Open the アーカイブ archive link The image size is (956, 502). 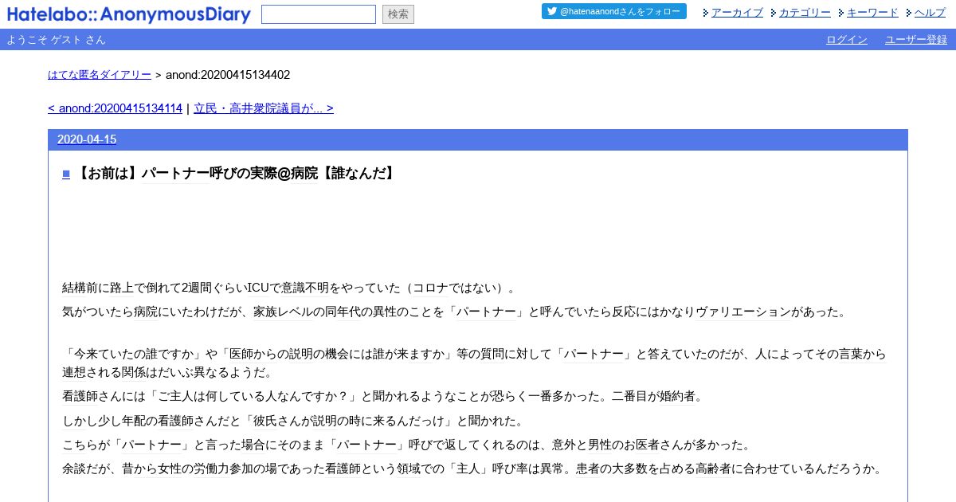(x=737, y=13)
